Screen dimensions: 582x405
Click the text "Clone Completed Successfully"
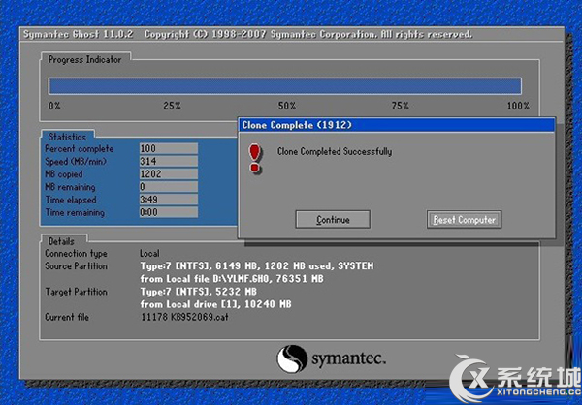335,151
